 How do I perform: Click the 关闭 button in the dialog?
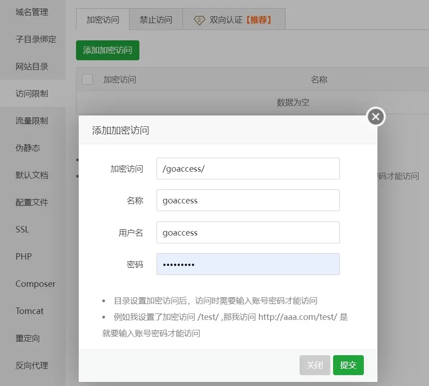click(315, 365)
